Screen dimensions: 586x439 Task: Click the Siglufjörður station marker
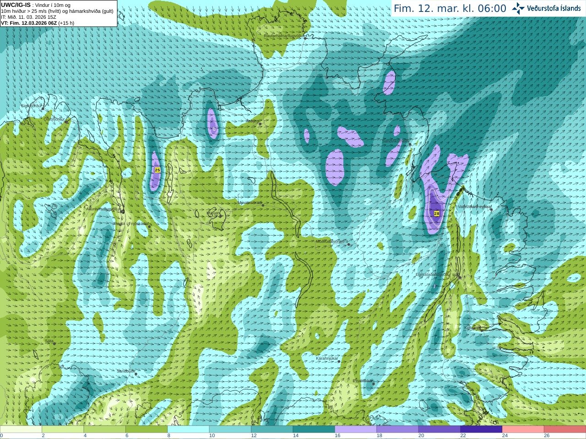44,108
